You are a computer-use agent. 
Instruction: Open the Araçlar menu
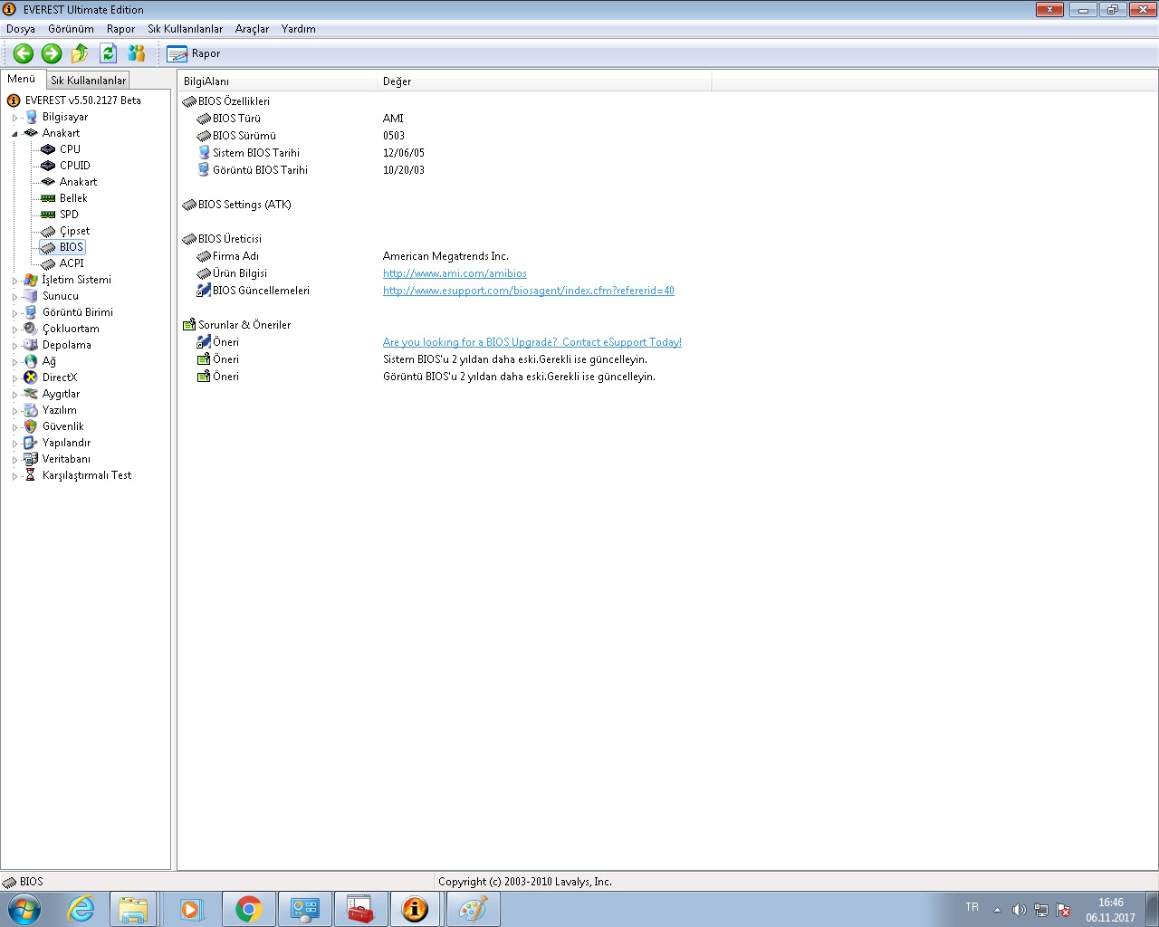252,29
